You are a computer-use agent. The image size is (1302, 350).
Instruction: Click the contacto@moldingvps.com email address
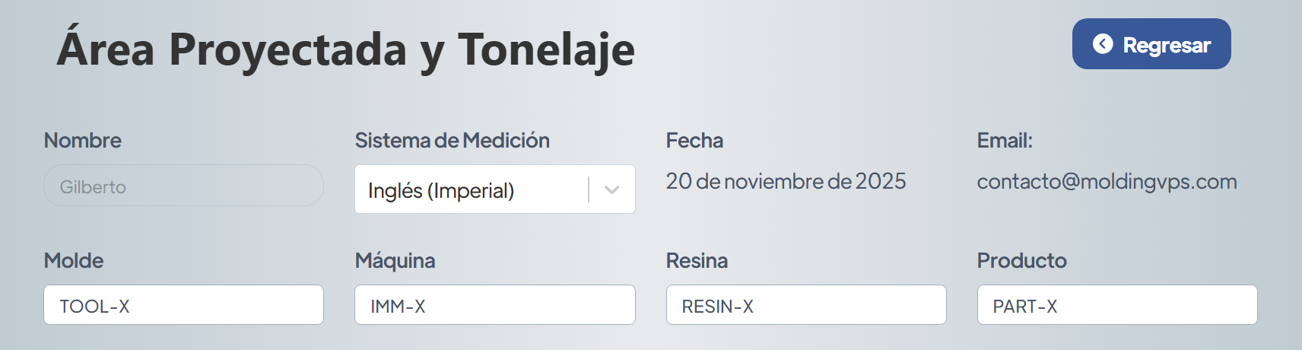(1107, 181)
